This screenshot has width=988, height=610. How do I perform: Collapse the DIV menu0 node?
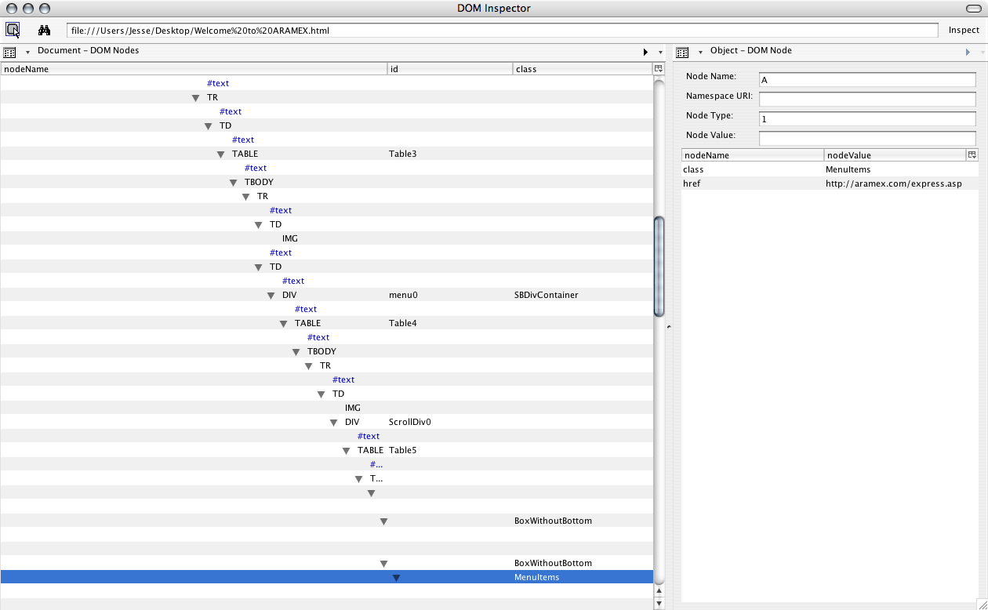pos(271,296)
